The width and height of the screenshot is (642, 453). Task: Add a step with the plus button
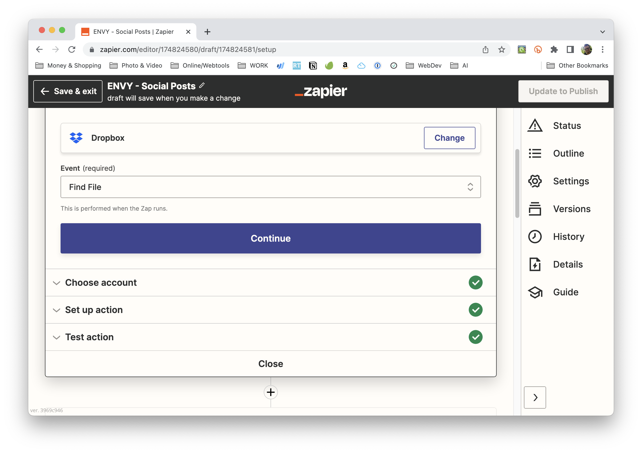click(271, 392)
